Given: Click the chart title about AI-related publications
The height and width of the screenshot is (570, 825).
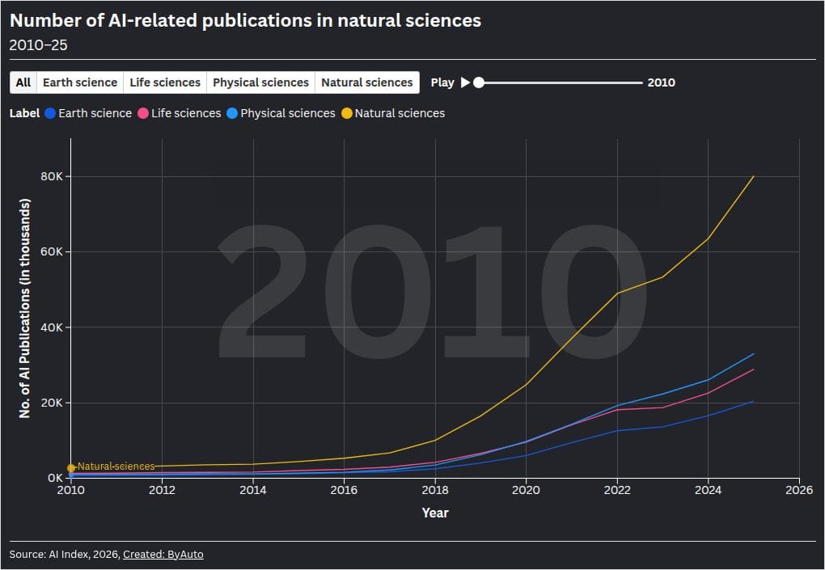Looking at the screenshot, I should 245,20.
